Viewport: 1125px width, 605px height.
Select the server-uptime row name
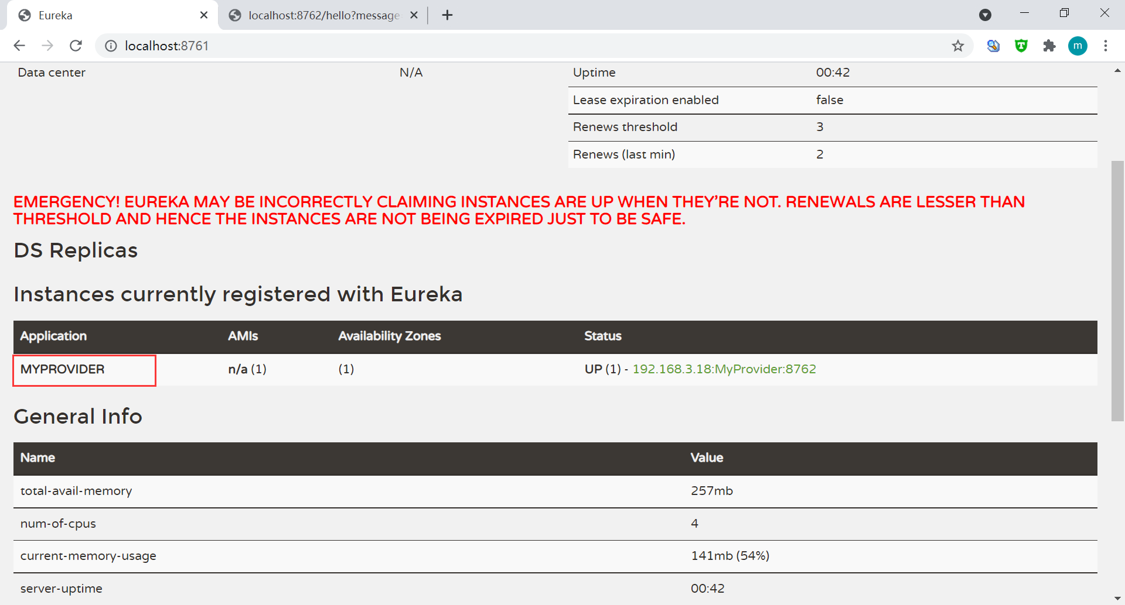click(x=62, y=589)
